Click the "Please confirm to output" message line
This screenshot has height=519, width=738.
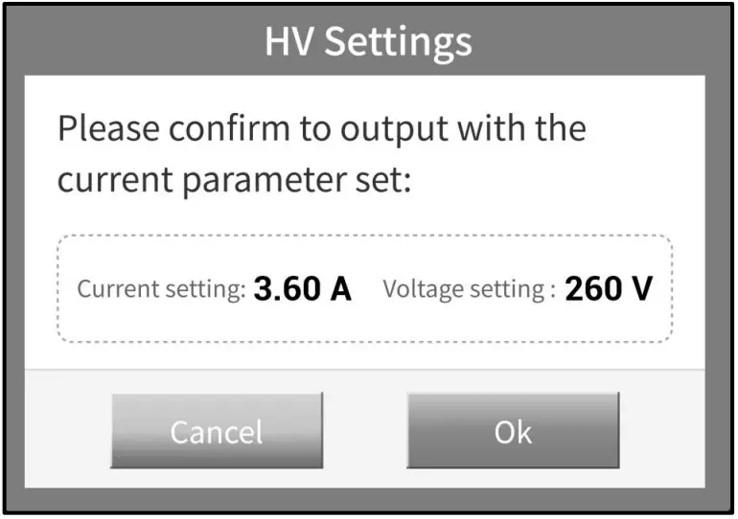coord(321,128)
